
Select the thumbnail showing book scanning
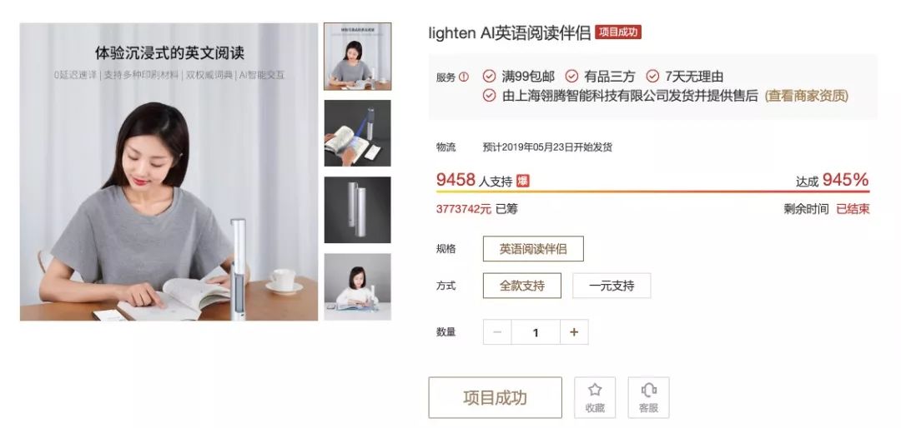pos(357,133)
